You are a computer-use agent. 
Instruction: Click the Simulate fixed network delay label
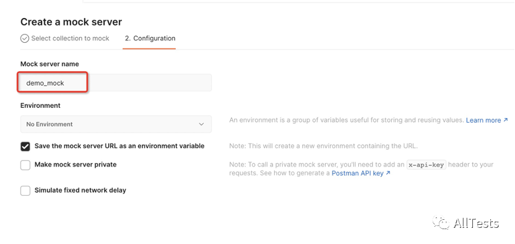pos(80,190)
